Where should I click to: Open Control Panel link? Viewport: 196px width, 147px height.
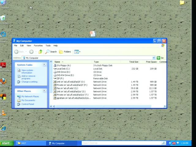[x=28, y=104]
